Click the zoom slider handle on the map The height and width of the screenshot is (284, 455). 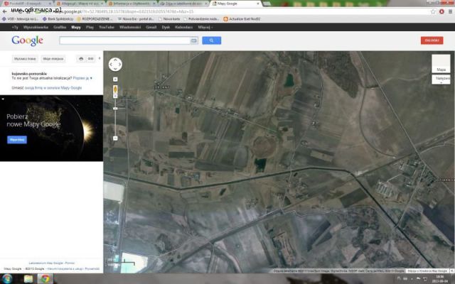tap(115, 109)
